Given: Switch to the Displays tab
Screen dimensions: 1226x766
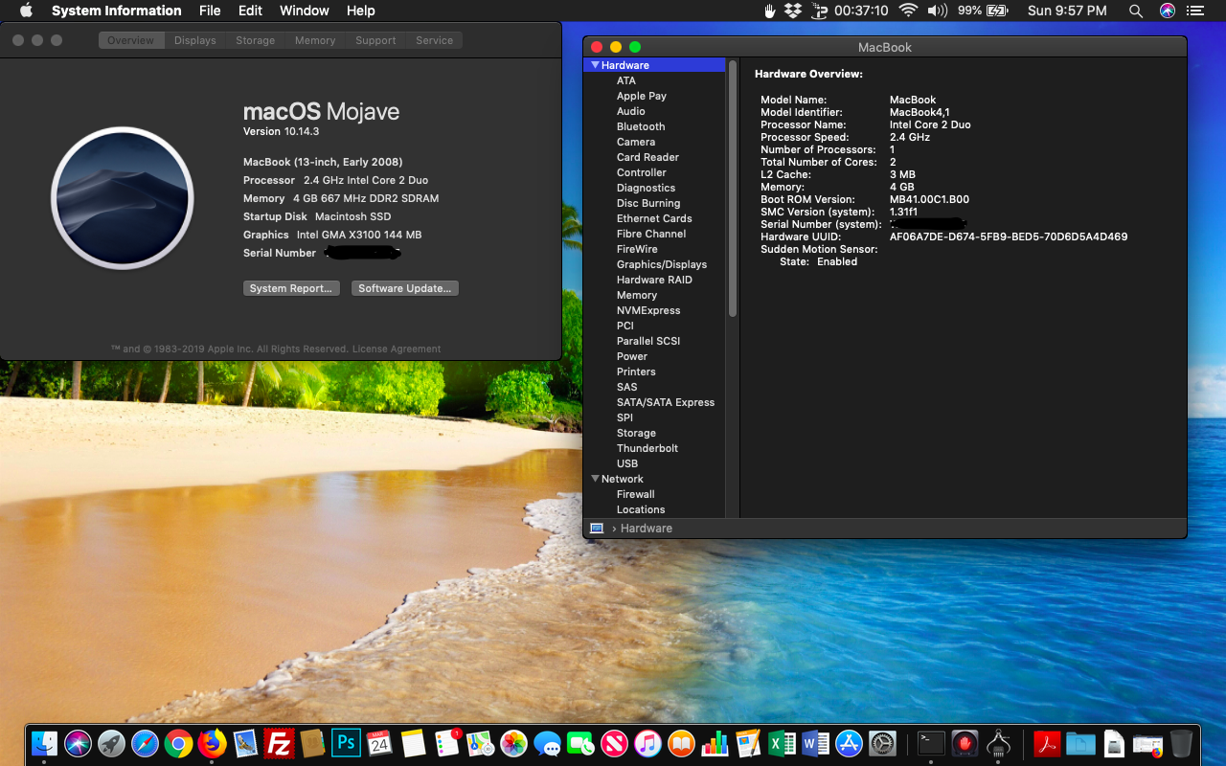Looking at the screenshot, I should click(x=195, y=40).
